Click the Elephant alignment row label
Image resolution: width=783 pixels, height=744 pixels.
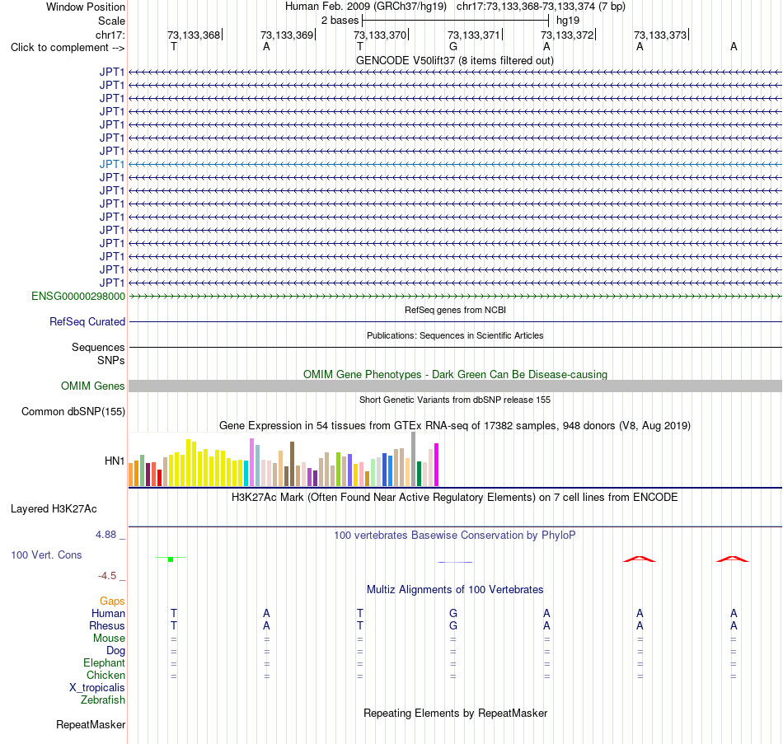pyautogui.click(x=104, y=663)
